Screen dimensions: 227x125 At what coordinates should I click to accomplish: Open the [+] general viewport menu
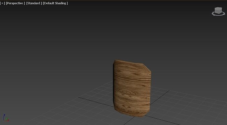tap(2, 3)
